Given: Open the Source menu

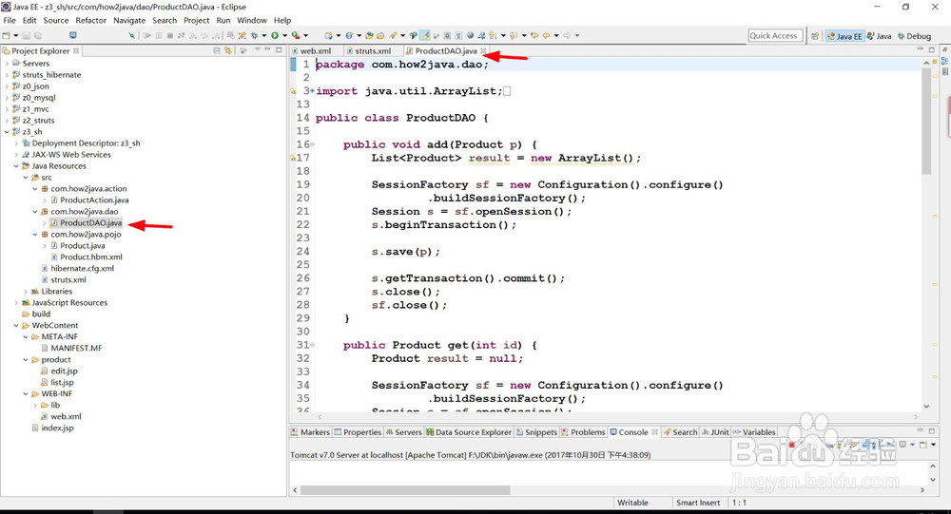Looking at the screenshot, I should point(56,20).
